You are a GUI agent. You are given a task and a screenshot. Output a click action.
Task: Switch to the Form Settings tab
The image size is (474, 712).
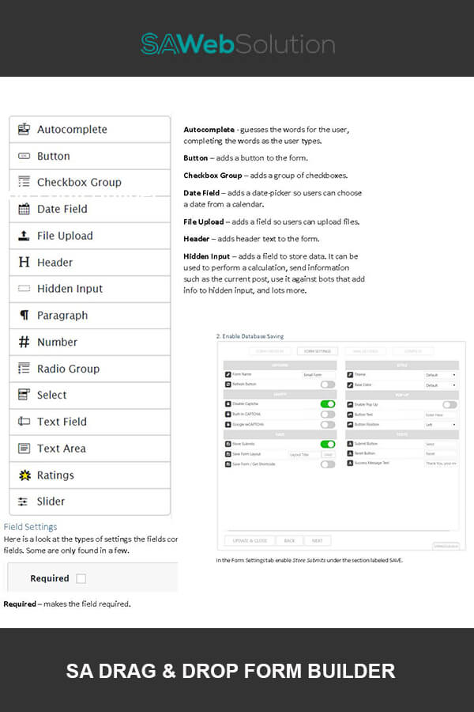tap(318, 350)
